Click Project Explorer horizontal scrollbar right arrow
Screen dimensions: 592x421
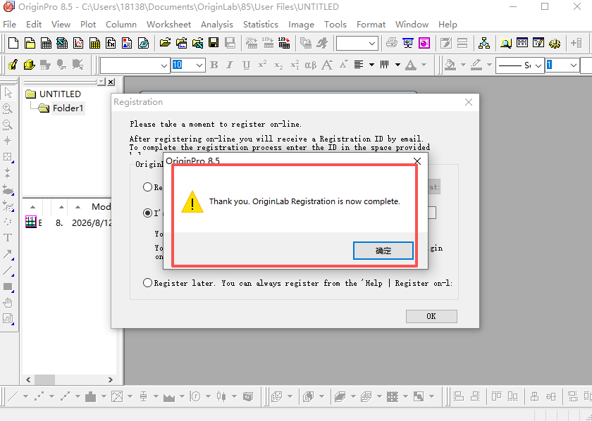(x=110, y=379)
